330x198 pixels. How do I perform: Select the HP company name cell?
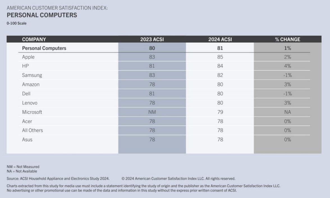click(x=25, y=66)
